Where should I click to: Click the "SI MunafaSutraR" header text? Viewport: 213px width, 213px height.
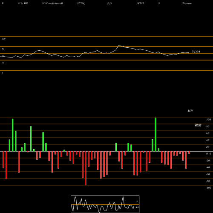[x=52, y=3]
